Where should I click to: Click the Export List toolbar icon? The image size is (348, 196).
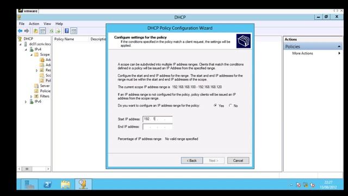(x=58, y=31)
